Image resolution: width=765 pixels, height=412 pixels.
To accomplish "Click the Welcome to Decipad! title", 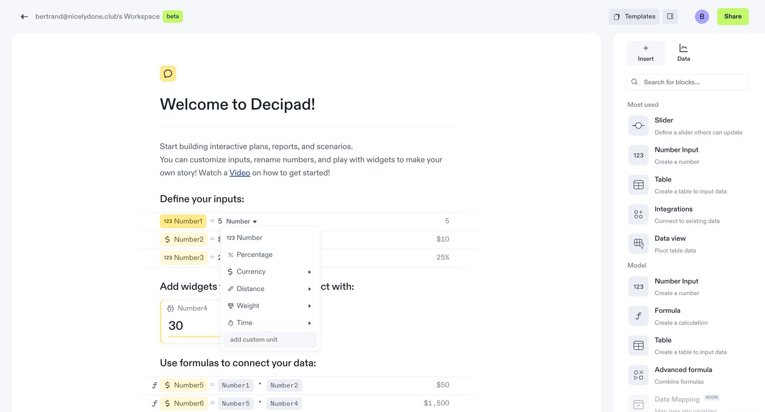I will [237, 104].
